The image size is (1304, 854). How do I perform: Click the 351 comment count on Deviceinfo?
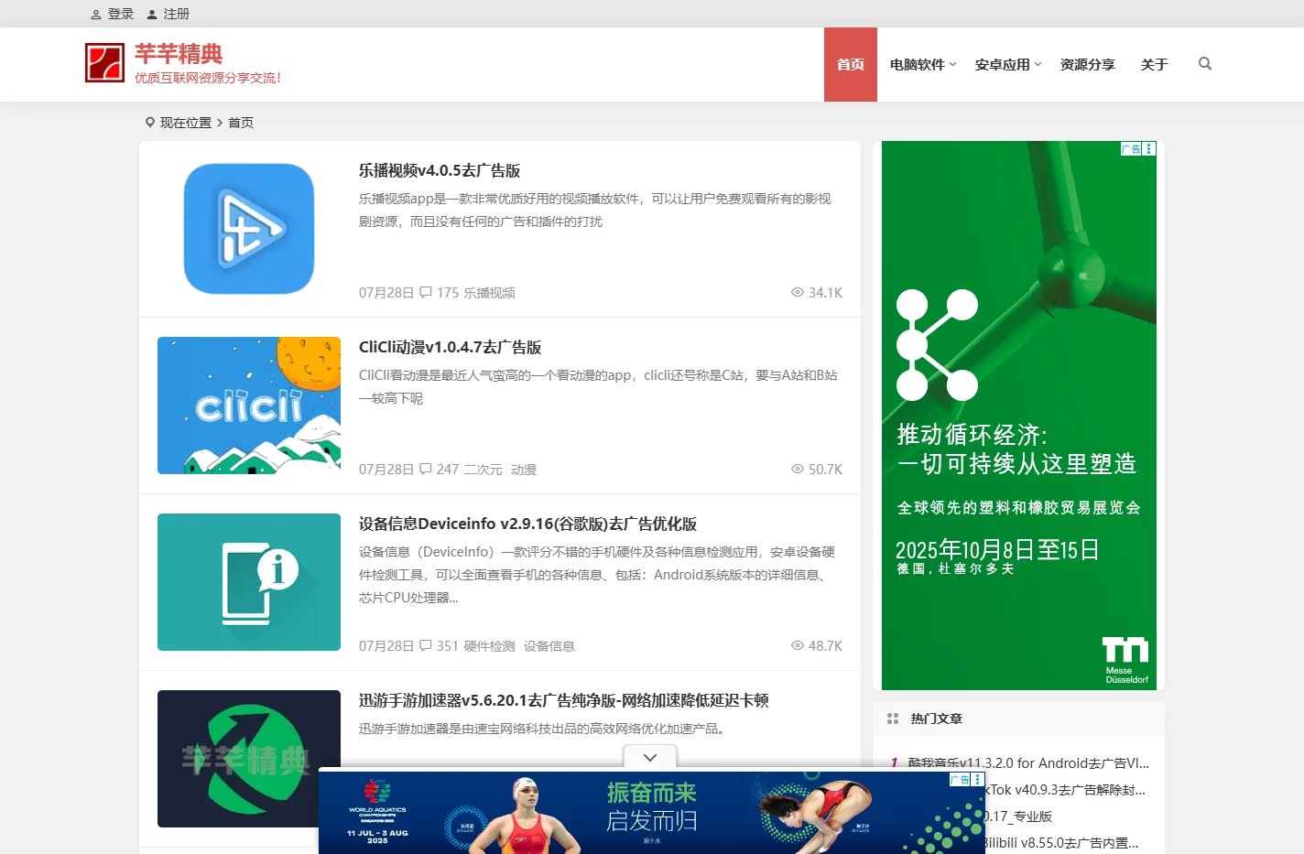click(x=448, y=646)
